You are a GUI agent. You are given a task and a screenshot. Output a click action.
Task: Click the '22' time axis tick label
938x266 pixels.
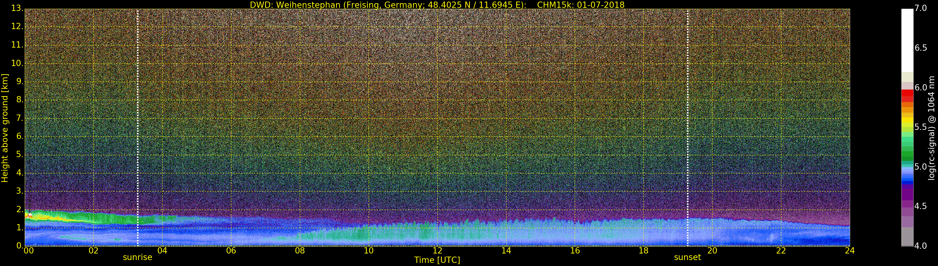[x=781, y=251]
